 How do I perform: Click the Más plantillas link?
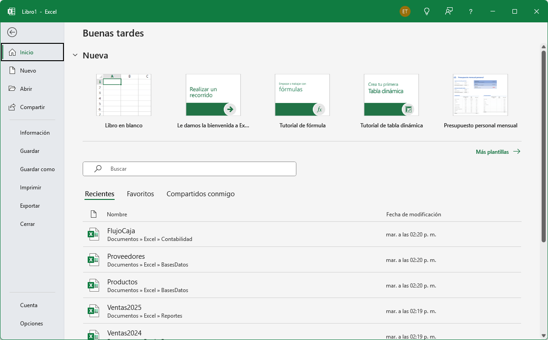[492, 152]
